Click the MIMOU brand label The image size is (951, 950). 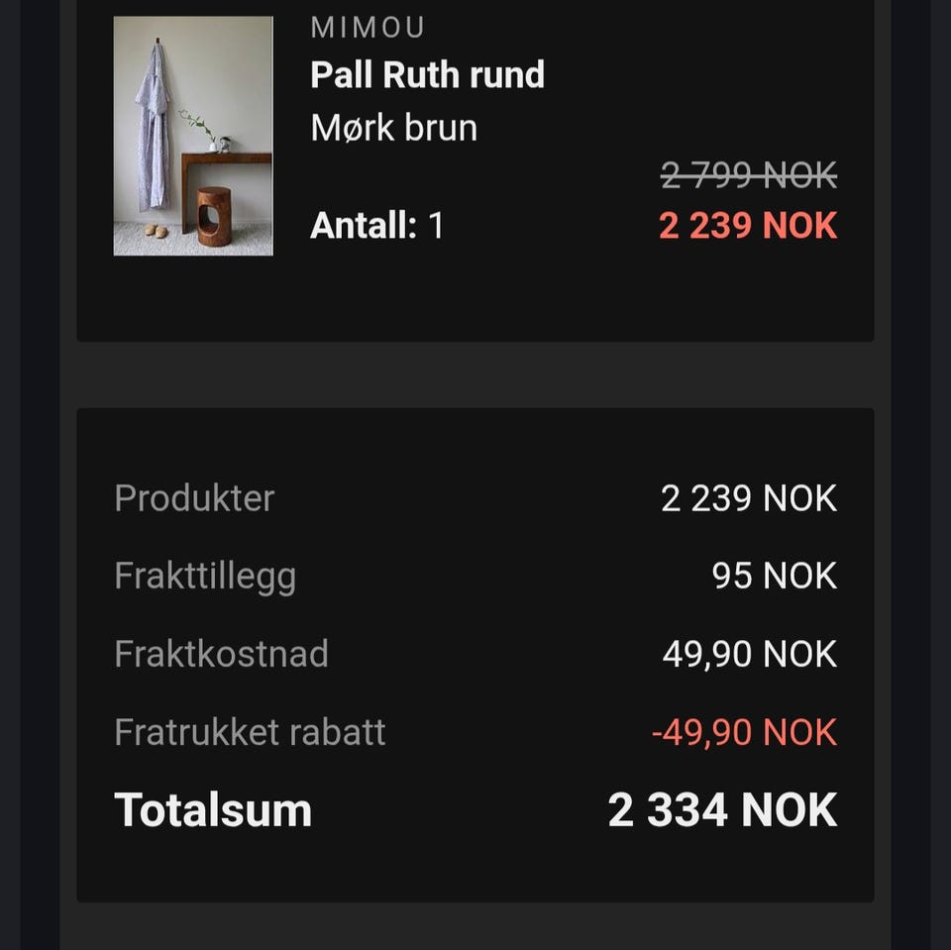coord(368,28)
